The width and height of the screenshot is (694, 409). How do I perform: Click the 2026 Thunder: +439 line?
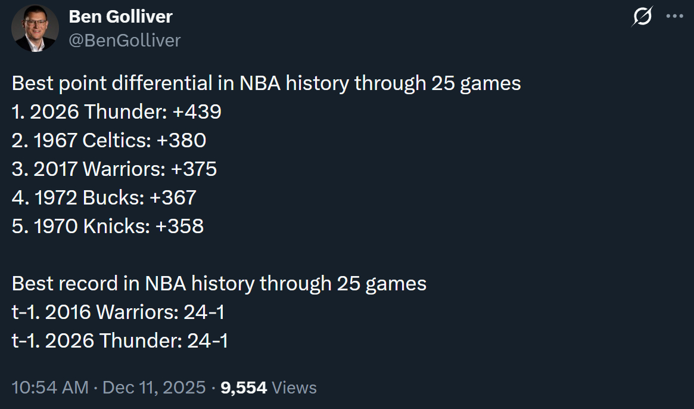(117, 111)
